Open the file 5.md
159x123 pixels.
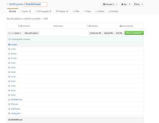(x=13, y=77)
